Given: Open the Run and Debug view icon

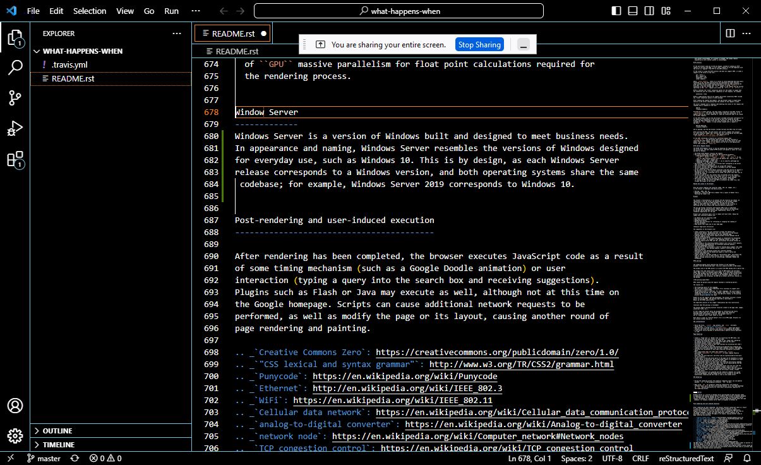Looking at the screenshot, I should click(15, 128).
